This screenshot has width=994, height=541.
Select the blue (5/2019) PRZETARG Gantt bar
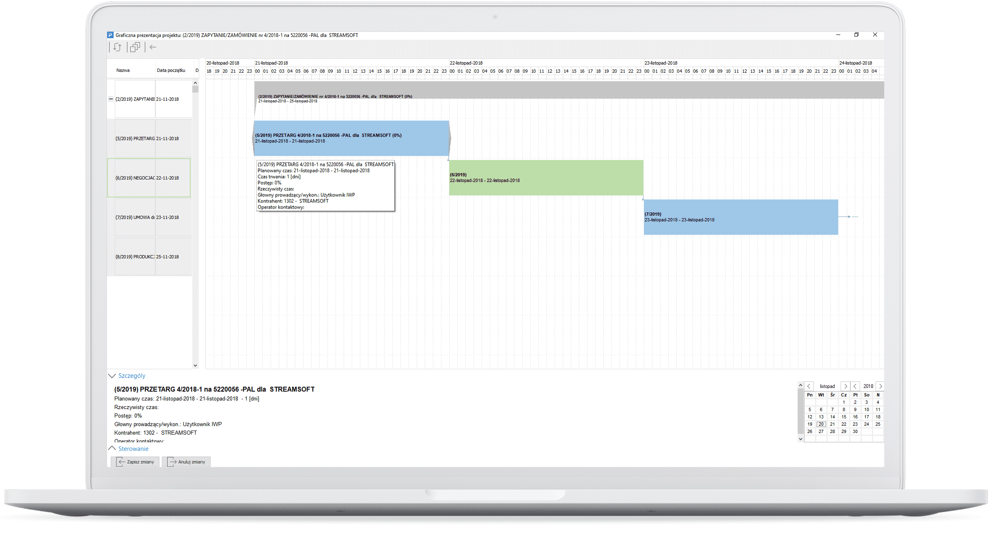click(x=352, y=138)
